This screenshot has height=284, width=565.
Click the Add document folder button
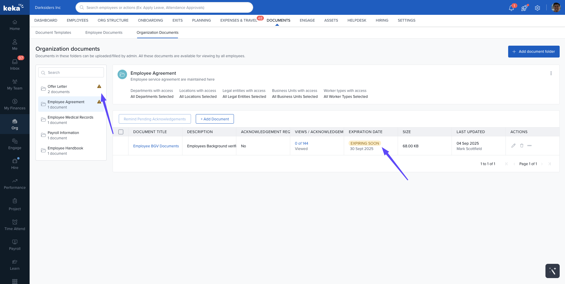pyautogui.click(x=533, y=52)
